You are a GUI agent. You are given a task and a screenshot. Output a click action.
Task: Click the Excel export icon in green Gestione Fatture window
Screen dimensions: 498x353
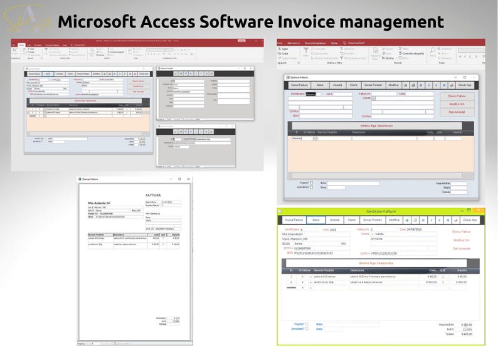click(x=407, y=220)
